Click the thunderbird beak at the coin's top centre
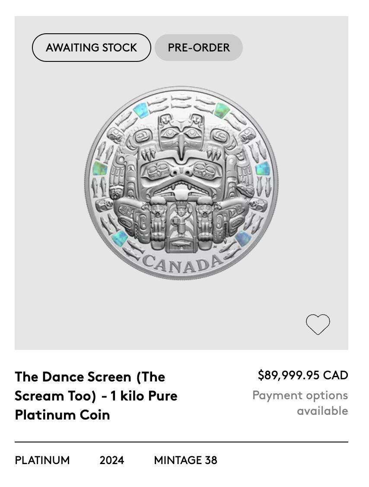This screenshot has width=369, height=487. pos(181,143)
